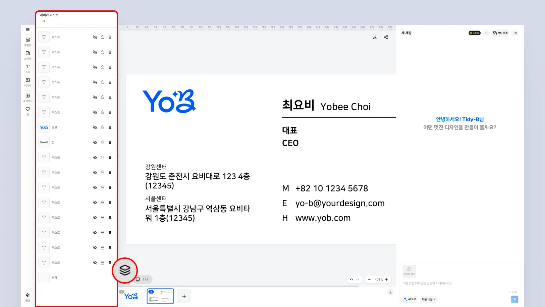Focus the chat prompt input field

click(459, 284)
